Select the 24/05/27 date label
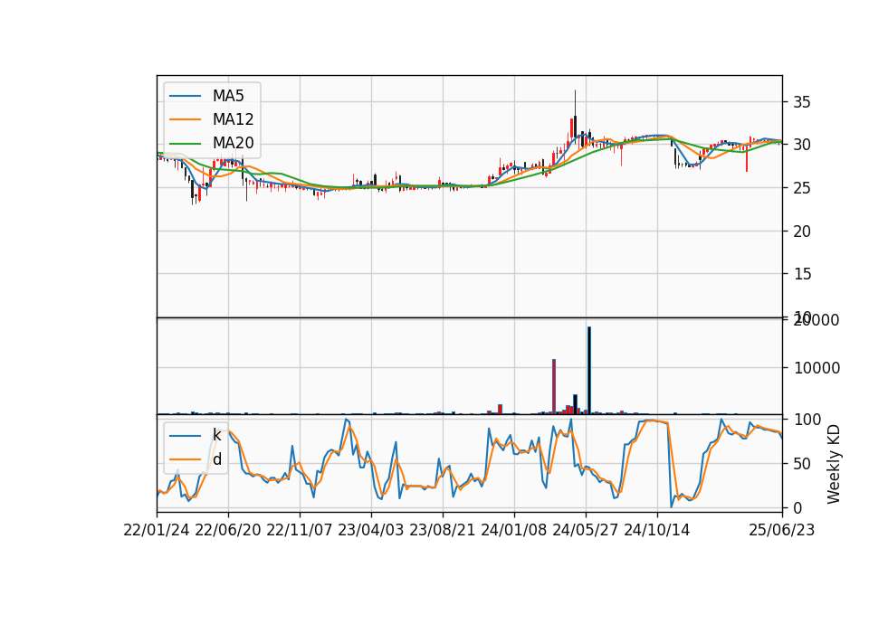The width and height of the screenshot is (869, 624). tap(586, 531)
